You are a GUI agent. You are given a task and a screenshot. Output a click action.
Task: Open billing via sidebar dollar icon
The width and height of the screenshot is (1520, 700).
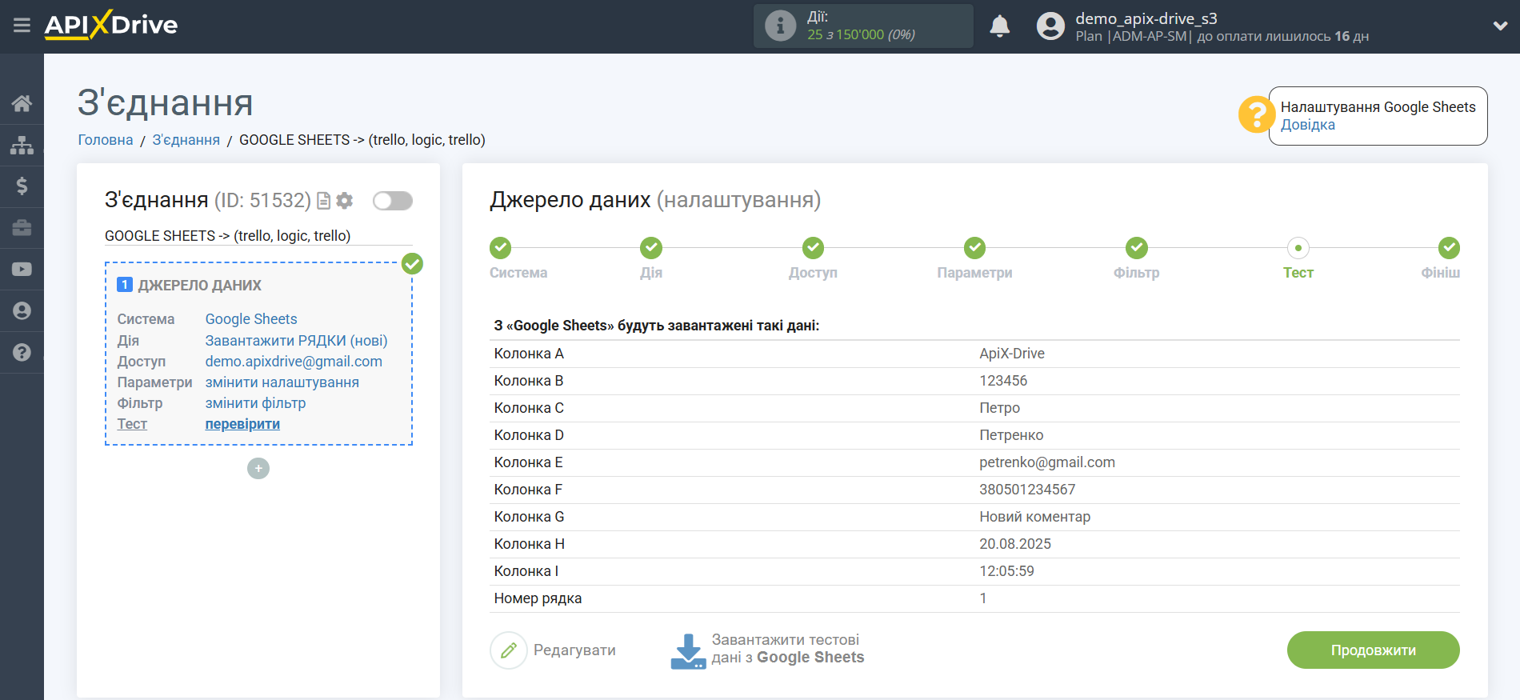[22, 186]
